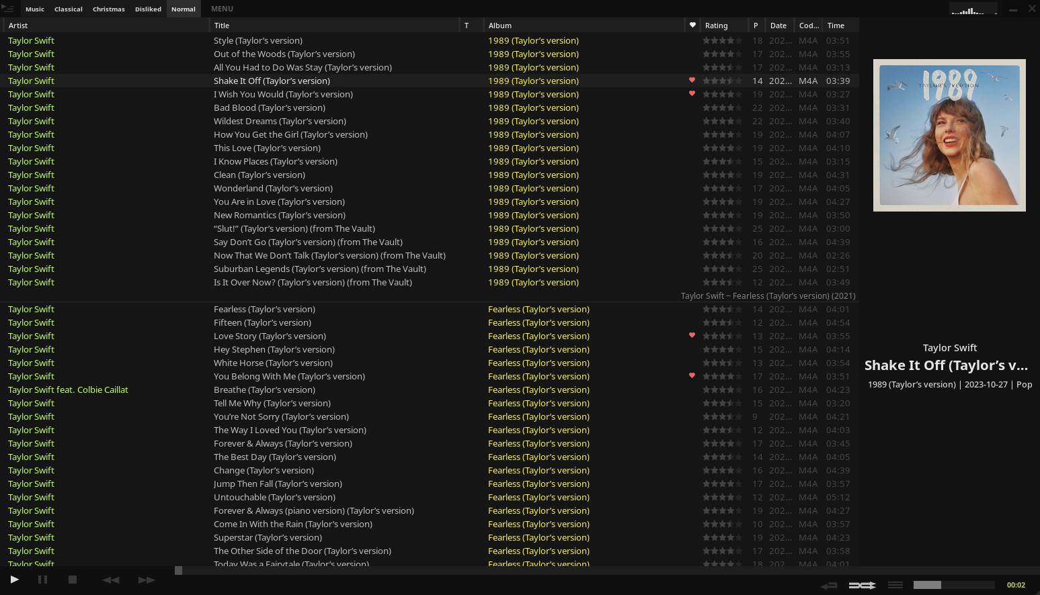Sort by the Date column header

click(781, 26)
